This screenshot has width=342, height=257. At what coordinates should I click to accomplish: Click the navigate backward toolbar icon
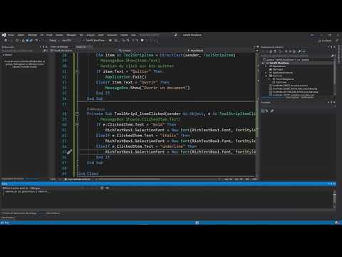pyautogui.click(x=6, y=41)
